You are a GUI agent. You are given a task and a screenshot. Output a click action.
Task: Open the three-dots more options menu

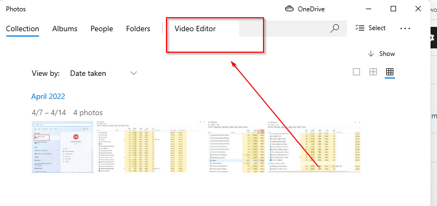tap(405, 29)
